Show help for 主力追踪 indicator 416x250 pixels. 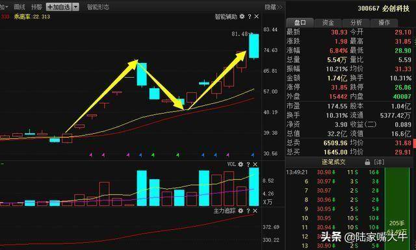tap(248, 211)
